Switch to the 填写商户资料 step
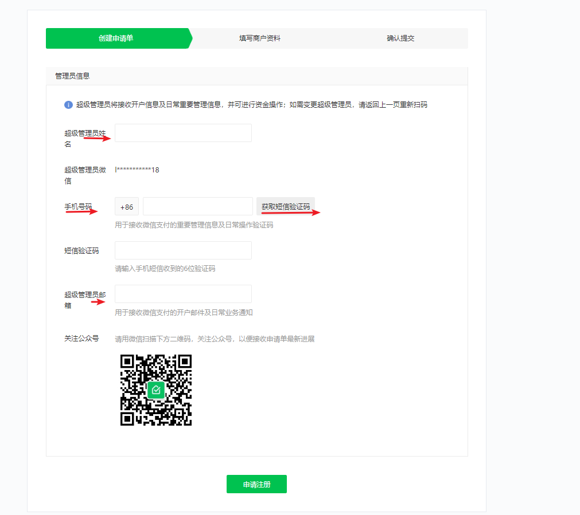This screenshot has width=580, height=515. [x=259, y=38]
